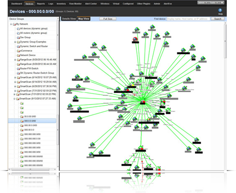Click the Full Size button

coord(108,19)
